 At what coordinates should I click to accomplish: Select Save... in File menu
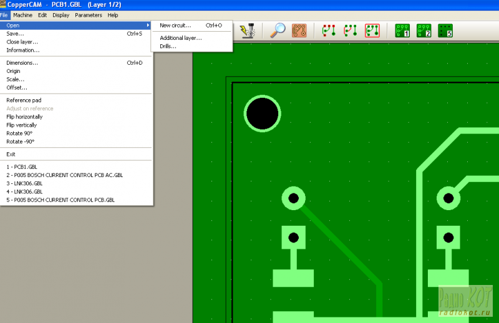coord(75,34)
